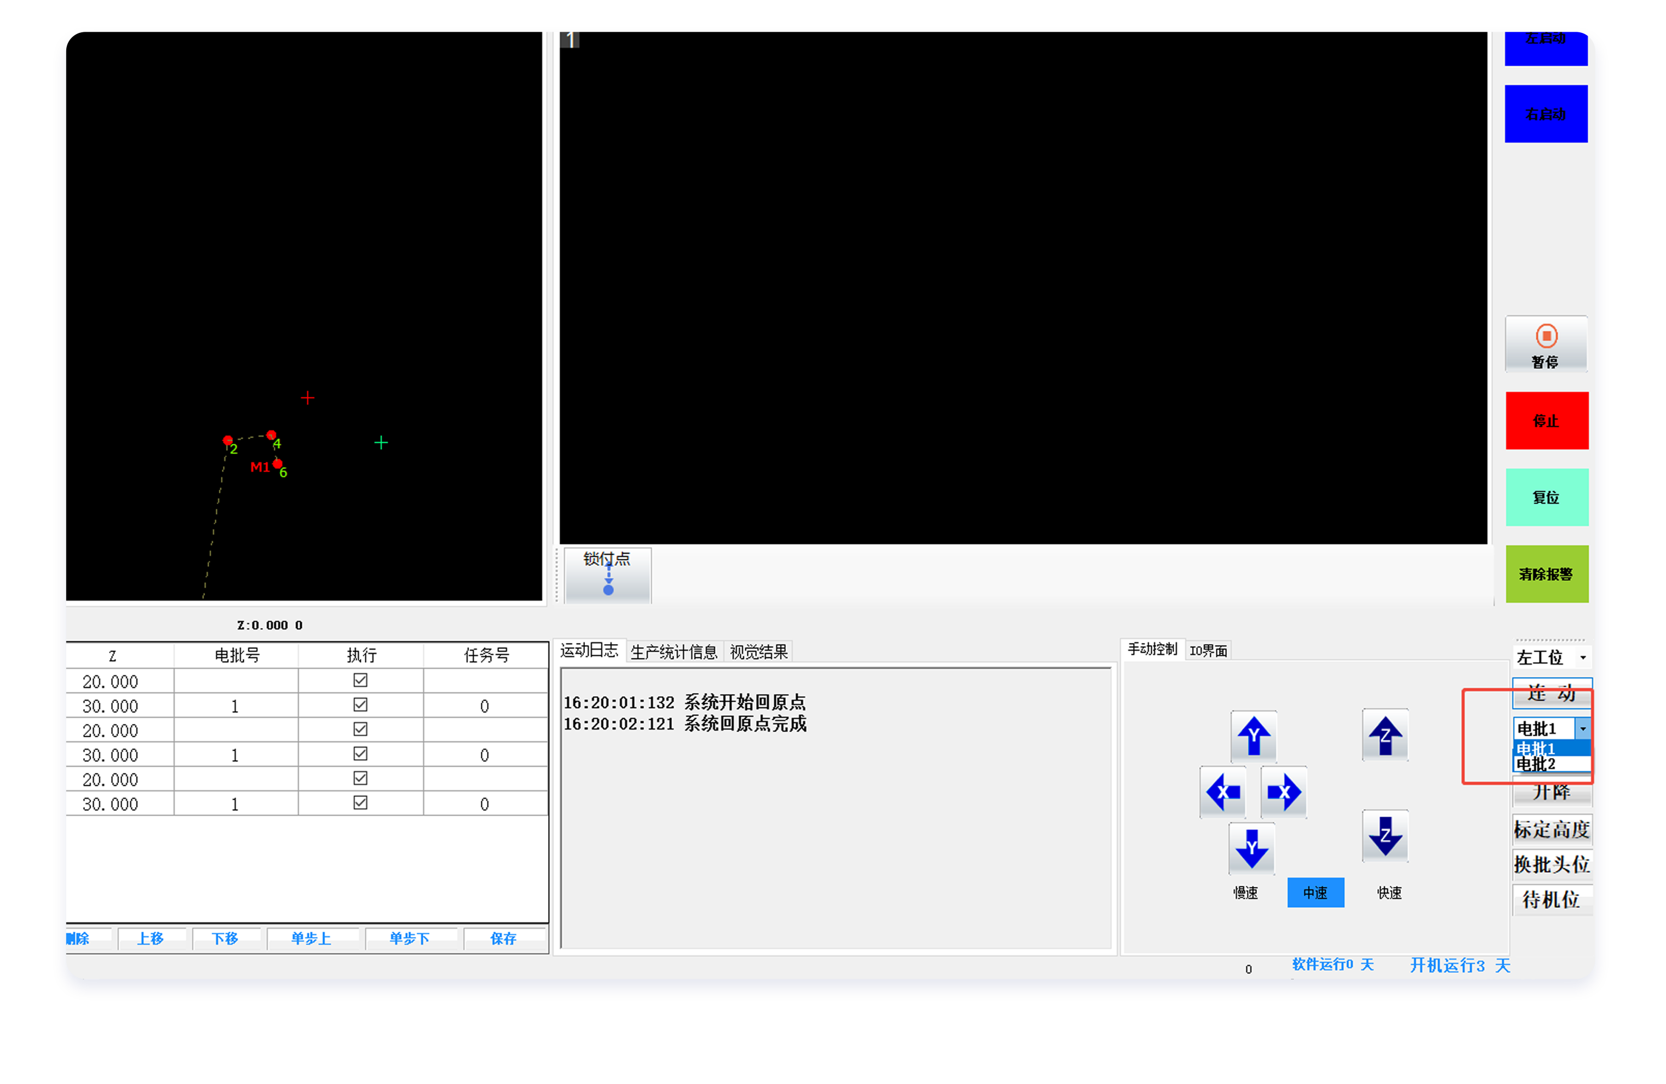Expand the 左工位 station dropdown
The width and height of the screenshot is (1666, 1084).
pyautogui.click(x=1583, y=657)
